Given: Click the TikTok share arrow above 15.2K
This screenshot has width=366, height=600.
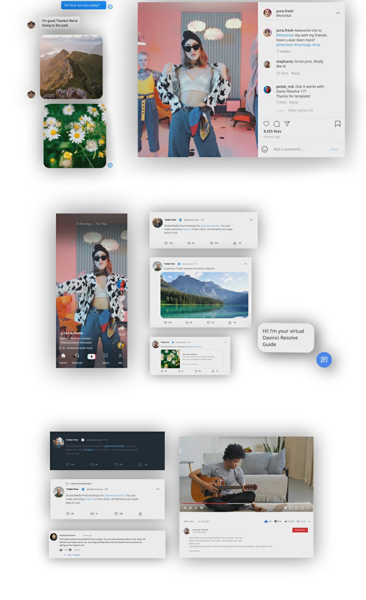Looking at the screenshot, I should coord(121,328).
